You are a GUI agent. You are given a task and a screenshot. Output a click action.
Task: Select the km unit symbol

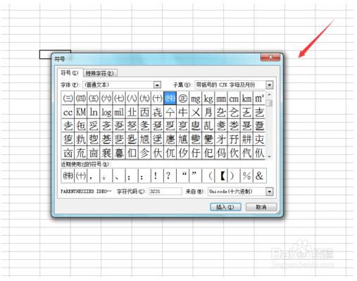[246, 98]
